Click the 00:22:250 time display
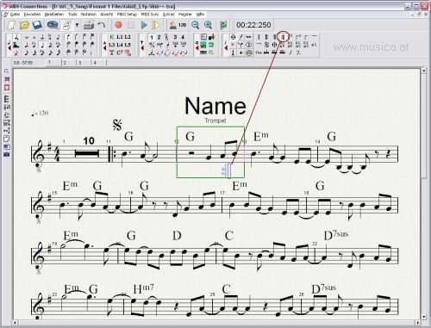 [253, 25]
